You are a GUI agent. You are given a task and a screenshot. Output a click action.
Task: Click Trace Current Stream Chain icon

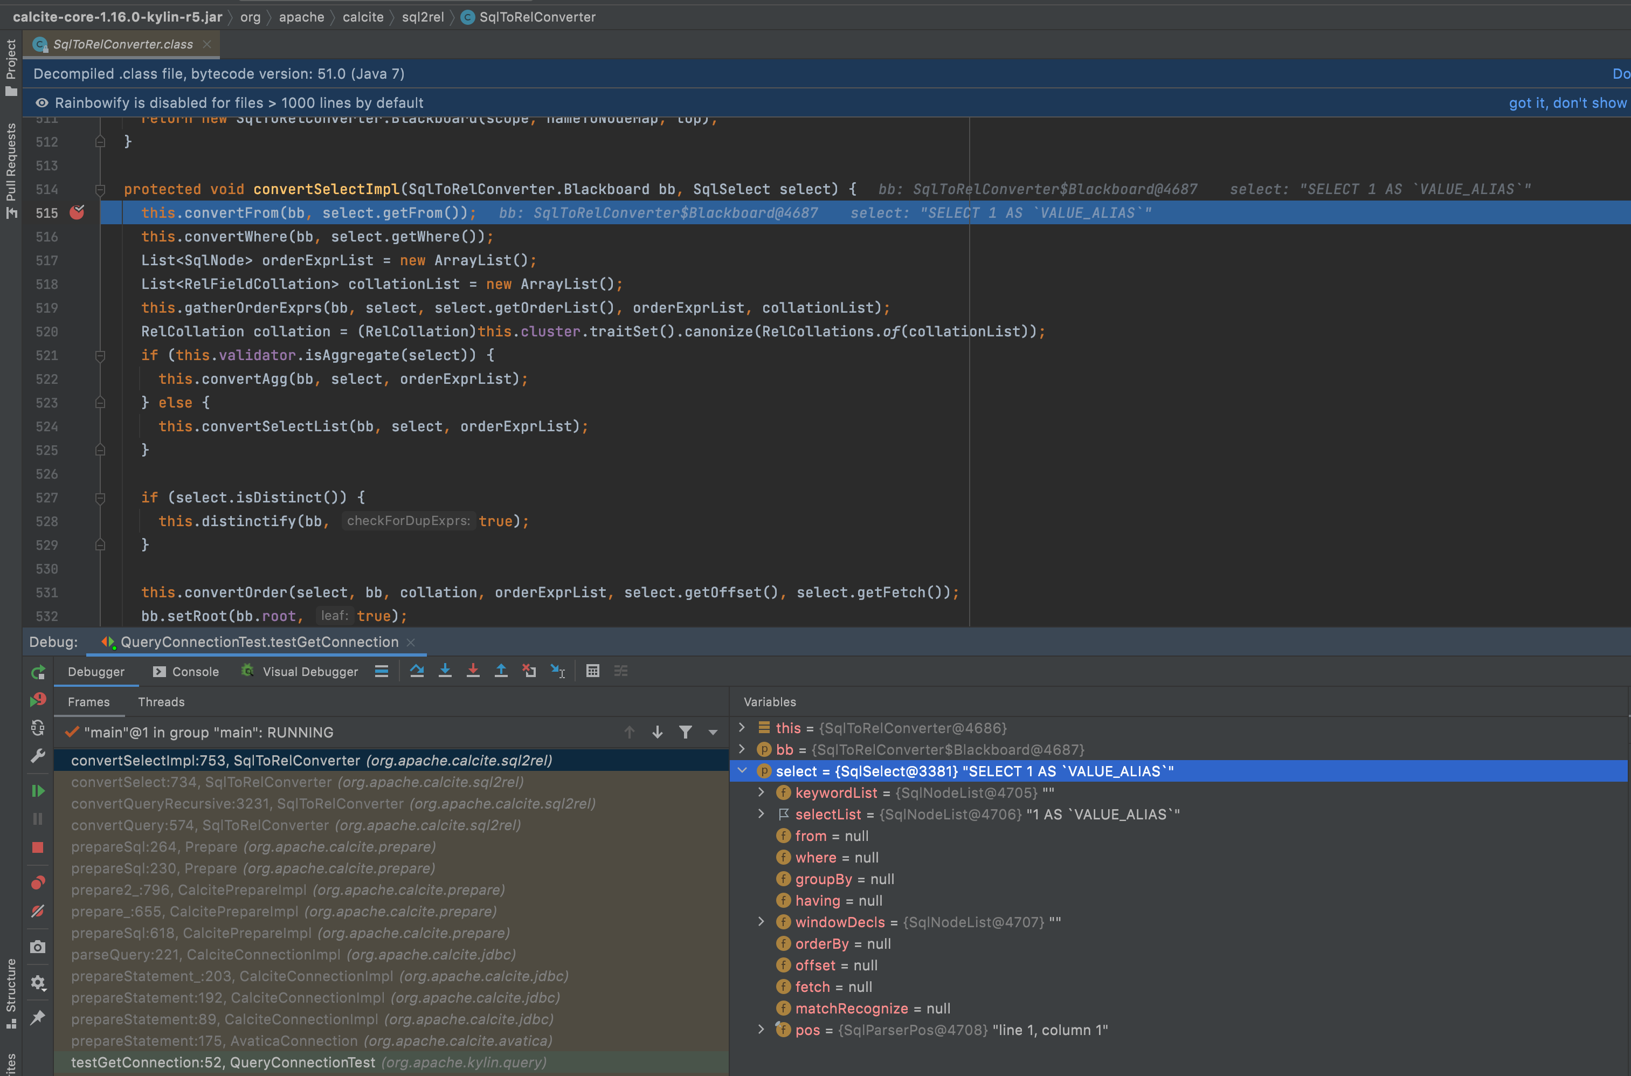[621, 671]
